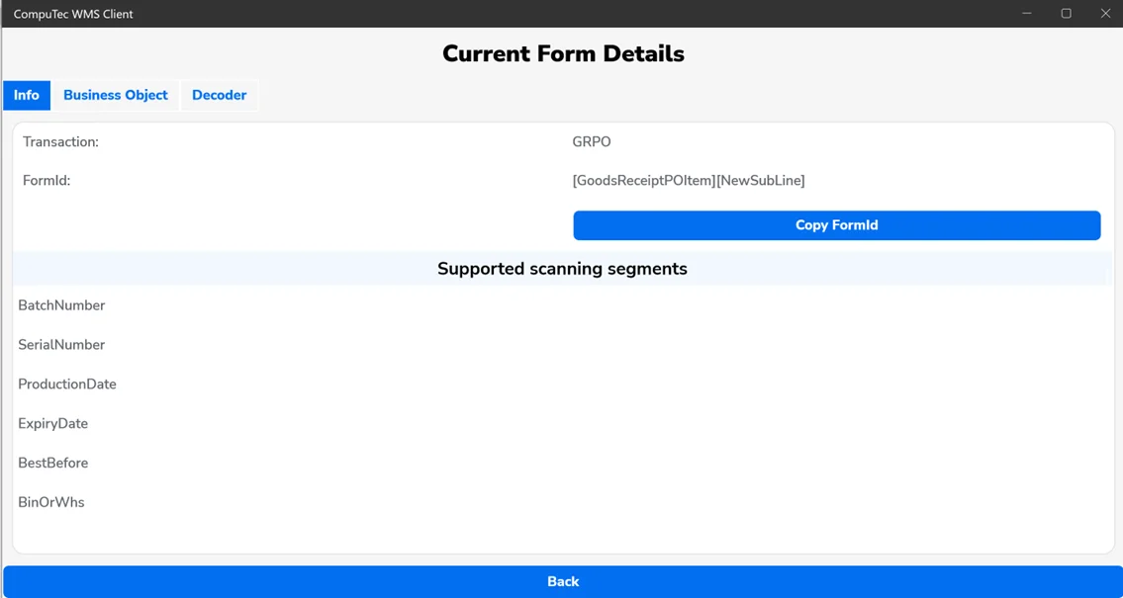The image size is (1123, 598).
Task: Minimize the CompuTec WMS Client window
Action: [x=1027, y=13]
